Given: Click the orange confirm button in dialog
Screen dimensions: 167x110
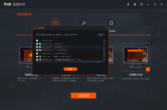Looking at the screenshot, I should pos(71,69).
